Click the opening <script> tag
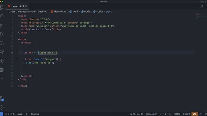 [26, 43]
